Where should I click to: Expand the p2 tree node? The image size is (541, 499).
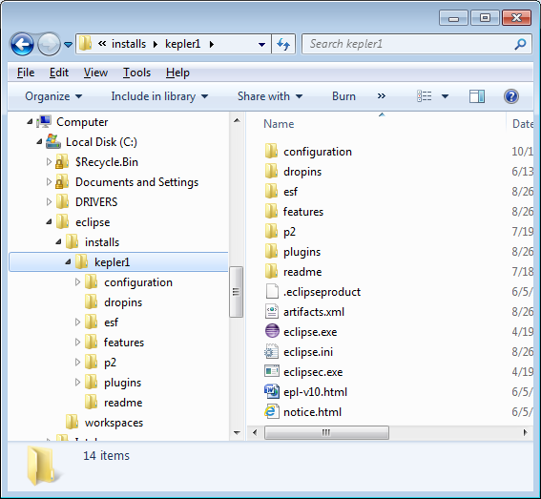77,363
